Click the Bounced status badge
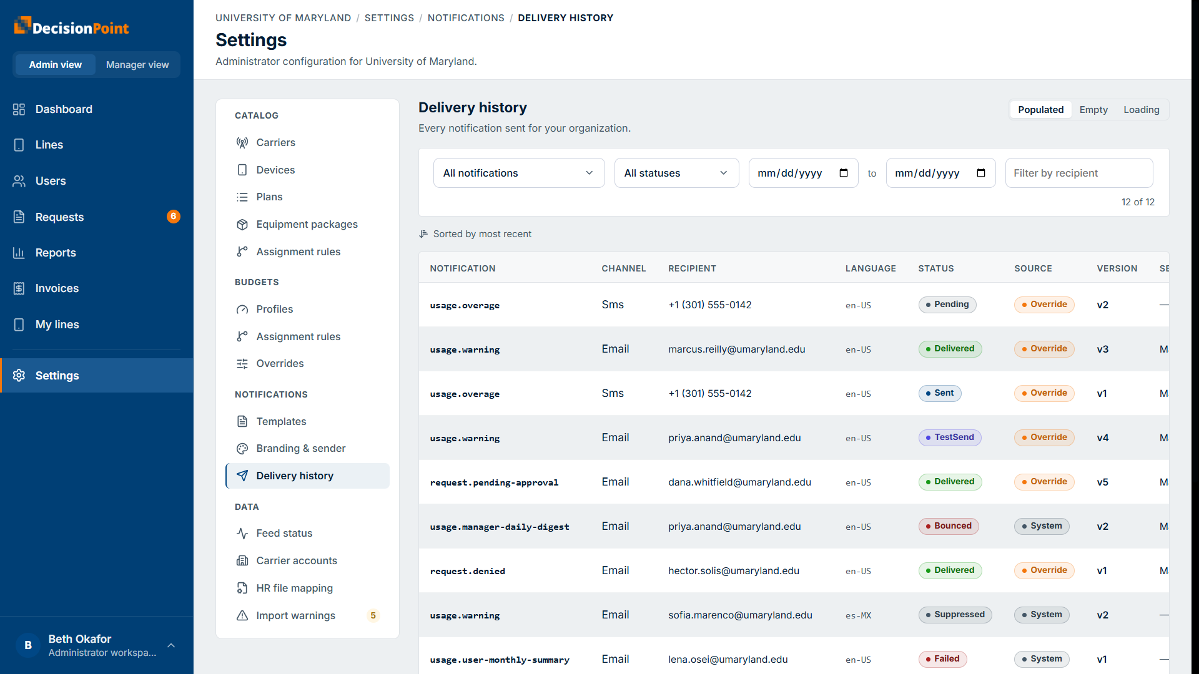The height and width of the screenshot is (674, 1199). pyautogui.click(x=948, y=526)
